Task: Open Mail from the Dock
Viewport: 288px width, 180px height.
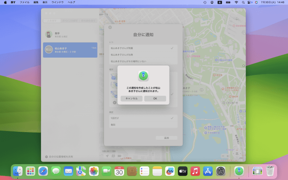Action: pyautogui.click(x=68, y=171)
